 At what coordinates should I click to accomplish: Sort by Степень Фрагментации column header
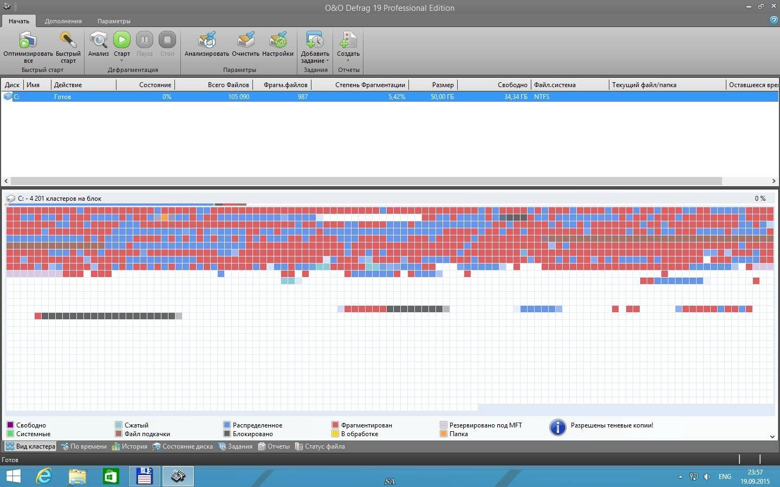pyautogui.click(x=360, y=85)
